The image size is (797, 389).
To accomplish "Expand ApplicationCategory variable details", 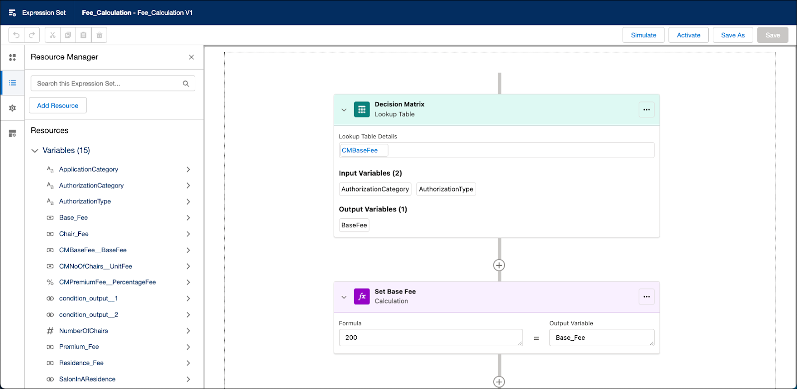I will pyautogui.click(x=188, y=169).
